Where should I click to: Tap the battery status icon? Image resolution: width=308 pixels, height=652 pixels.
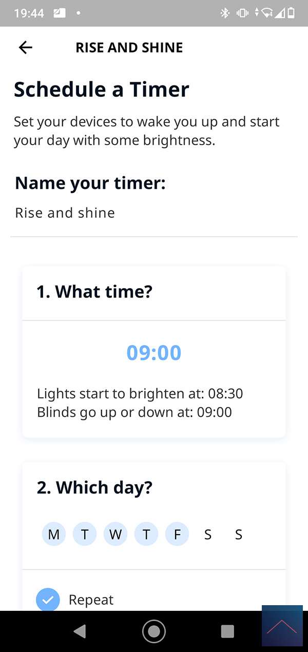[291, 13]
